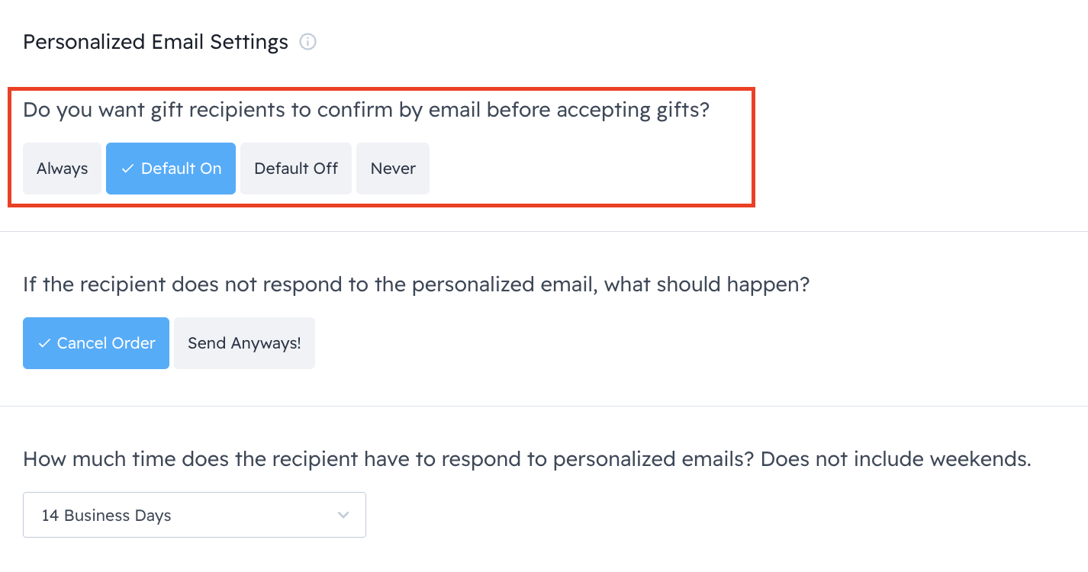Viewport: 1088px width, 572px height.
Task: Open the dropdown to change response deadline
Action: click(x=195, y=515)
